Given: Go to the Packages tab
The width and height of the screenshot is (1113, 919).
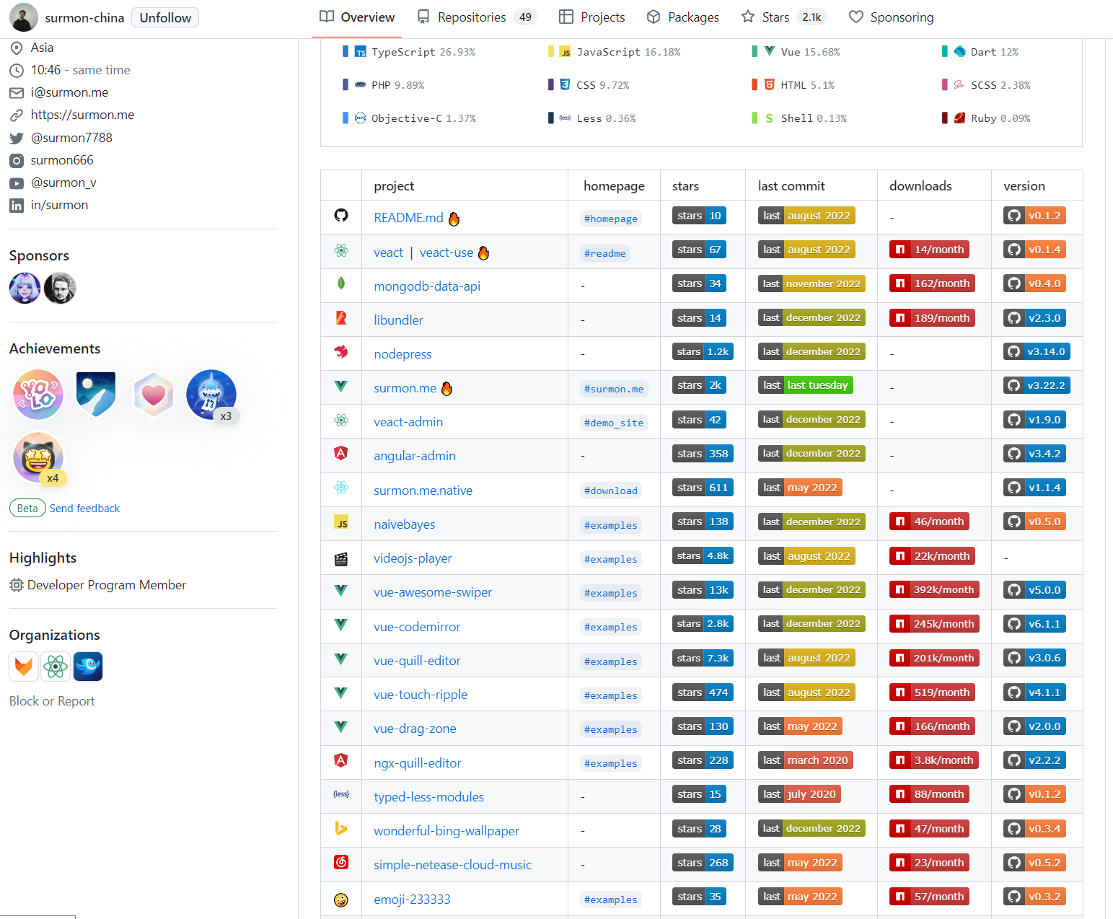Looking at the screenshot, I should 682,17.
